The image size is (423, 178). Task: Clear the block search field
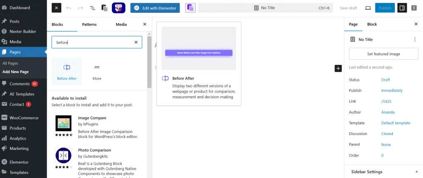pos(136,42)
